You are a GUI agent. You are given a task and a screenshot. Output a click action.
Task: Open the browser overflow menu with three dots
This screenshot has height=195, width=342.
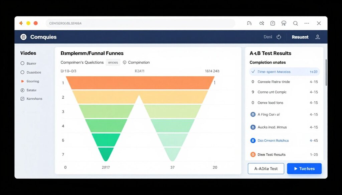(x=307, y=23)
